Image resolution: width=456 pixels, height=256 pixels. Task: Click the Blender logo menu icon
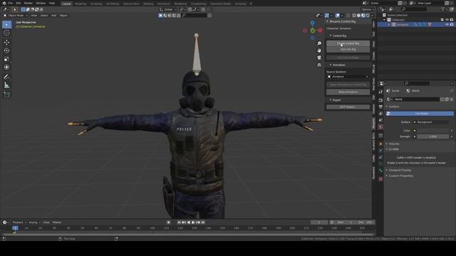(4, 3)
